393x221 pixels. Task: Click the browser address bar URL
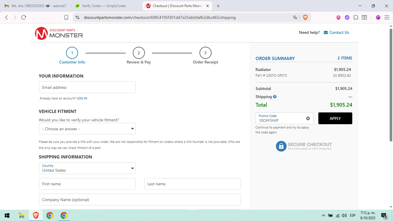click(160, 18)
